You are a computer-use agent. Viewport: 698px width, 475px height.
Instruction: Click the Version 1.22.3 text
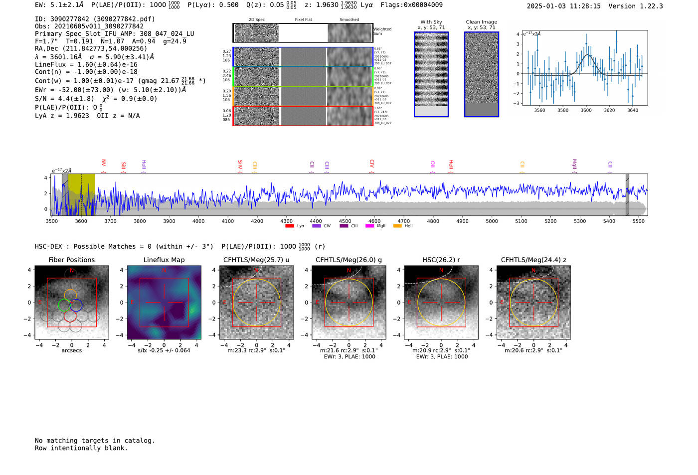tap(636, 6)
